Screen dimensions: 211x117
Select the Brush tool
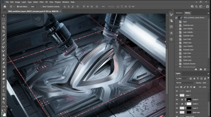coord(3,39)
